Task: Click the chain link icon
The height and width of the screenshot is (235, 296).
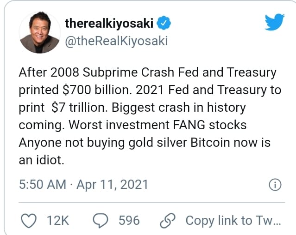Action: pos(168,221)
